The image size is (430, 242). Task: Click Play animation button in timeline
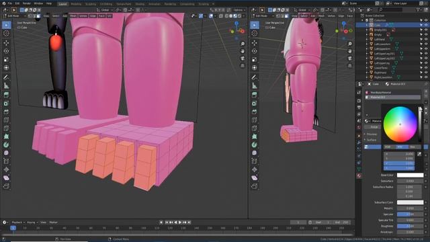pyautogui.click(x=180, y=223)
